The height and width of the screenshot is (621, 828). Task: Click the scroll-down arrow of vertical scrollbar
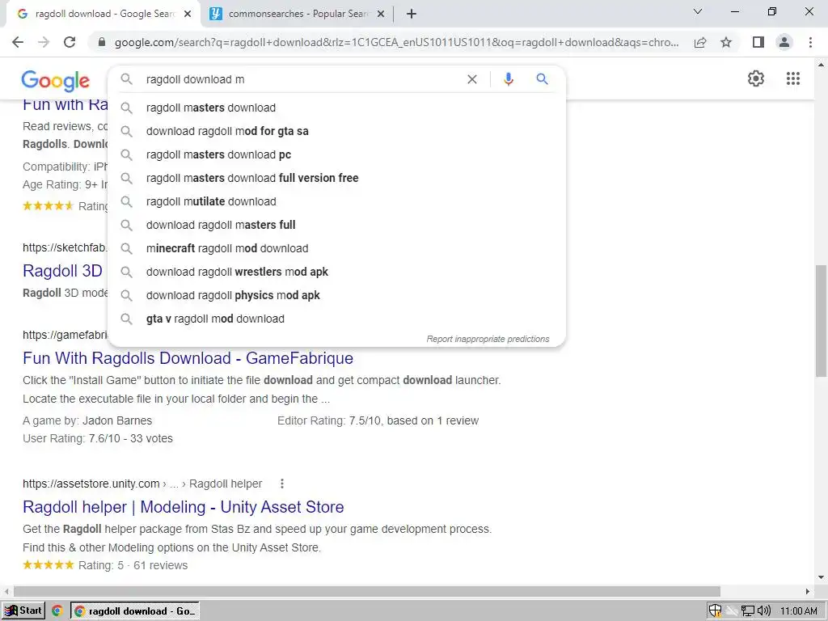822,577
